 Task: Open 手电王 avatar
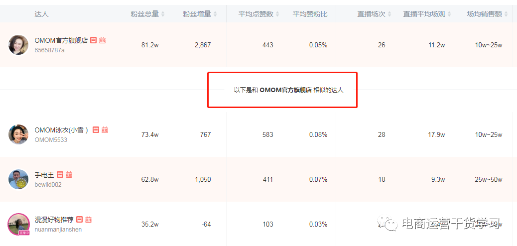click(x=18, y=179)
